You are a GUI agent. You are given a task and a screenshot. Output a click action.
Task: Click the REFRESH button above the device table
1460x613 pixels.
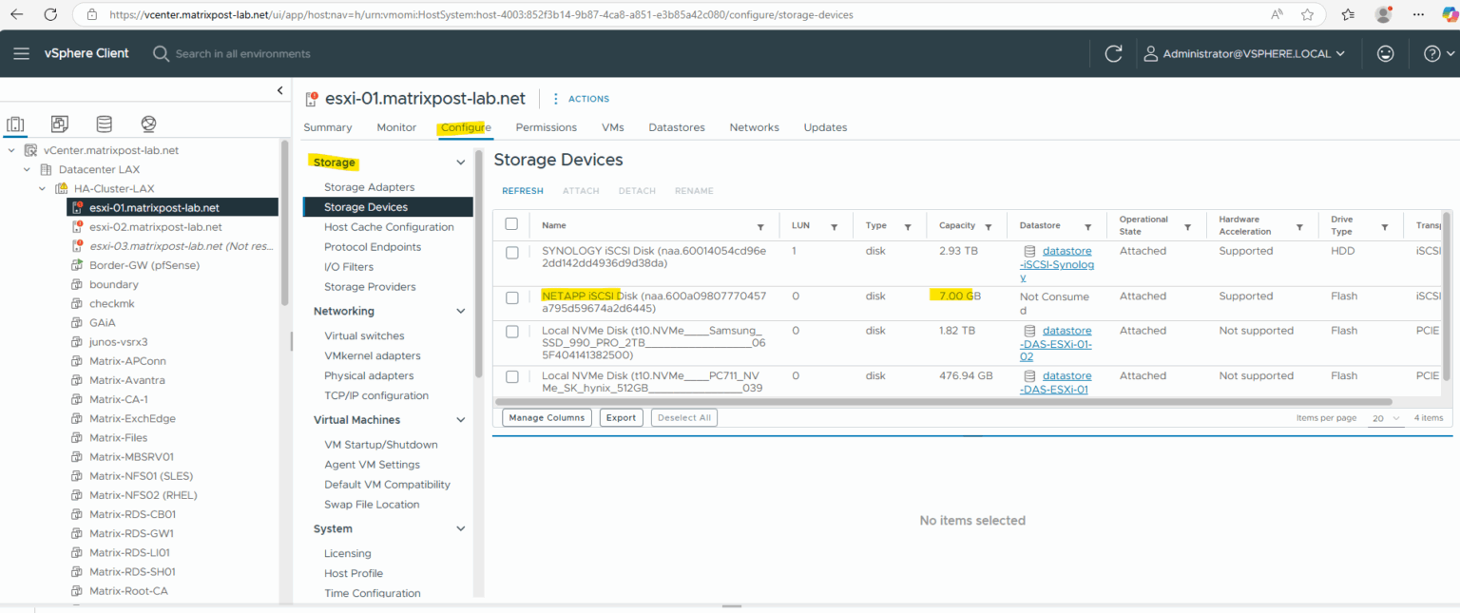click(x=523, y=190)
